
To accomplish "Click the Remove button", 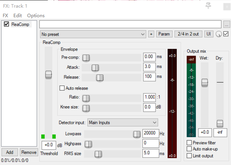I will pos(29,152).
